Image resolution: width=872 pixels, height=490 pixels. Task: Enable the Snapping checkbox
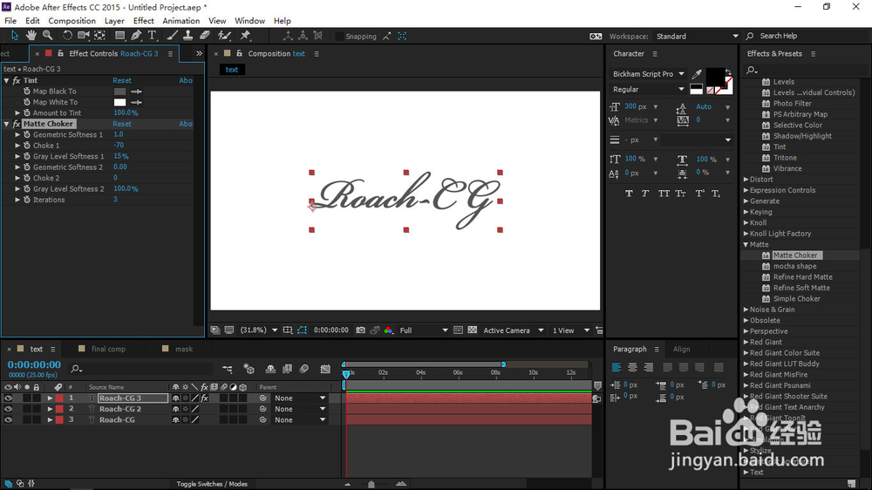(338, 36)
